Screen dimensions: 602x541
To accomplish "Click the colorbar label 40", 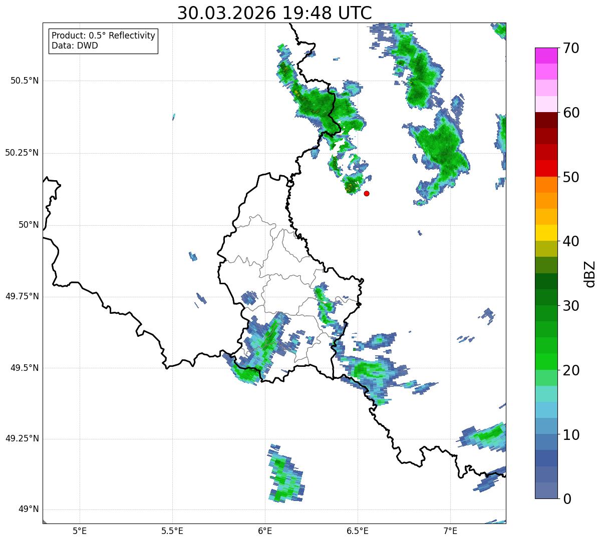I will (x=570, y=241).
